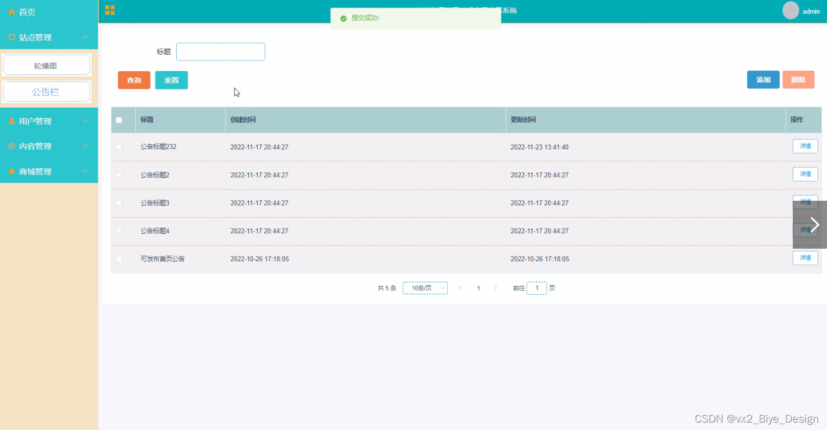Click the 前往 page number input
This screenshot has width=827, height=430.
[537, 288]
